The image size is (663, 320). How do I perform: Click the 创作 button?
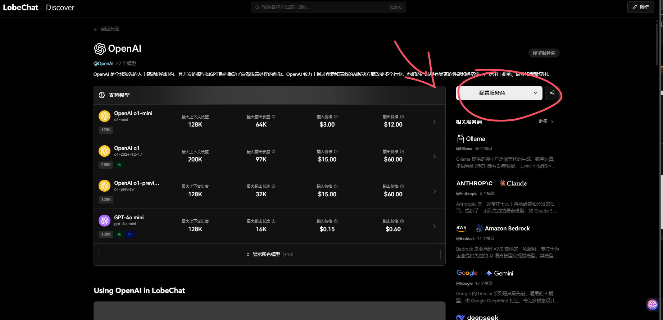point(641,7)
